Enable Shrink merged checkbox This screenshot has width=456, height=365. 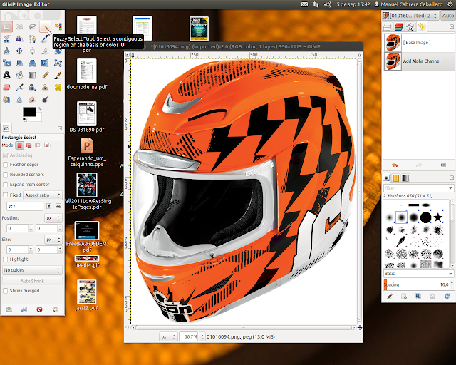point(5,290)
